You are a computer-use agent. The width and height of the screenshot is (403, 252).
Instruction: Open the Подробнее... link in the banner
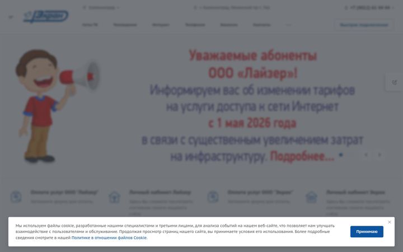click(302, 156)
